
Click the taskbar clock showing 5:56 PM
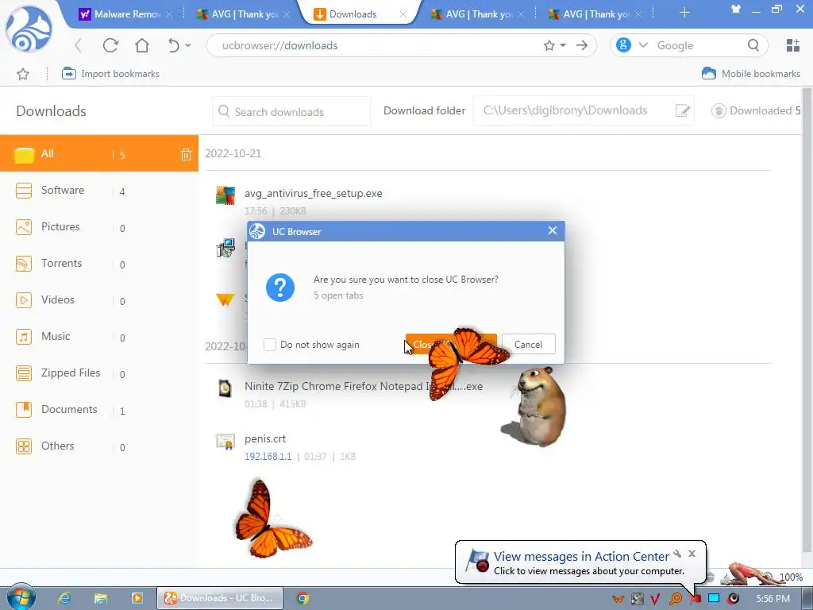tap(773, 599)
